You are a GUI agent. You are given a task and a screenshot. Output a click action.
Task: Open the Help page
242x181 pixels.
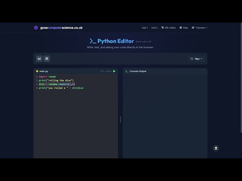click(x=184, y=28)
